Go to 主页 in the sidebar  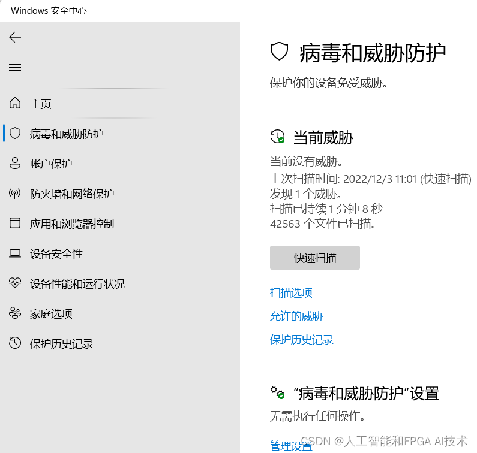tap(40, 104)
